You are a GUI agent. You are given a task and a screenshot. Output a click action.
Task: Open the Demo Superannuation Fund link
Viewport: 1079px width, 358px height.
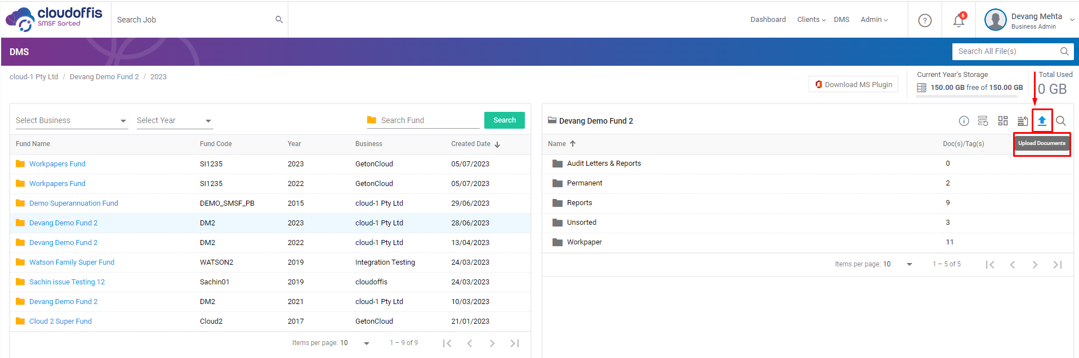click(x=74, y=203)
